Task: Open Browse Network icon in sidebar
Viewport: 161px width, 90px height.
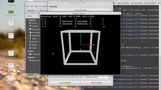Action: click(30, 60)
